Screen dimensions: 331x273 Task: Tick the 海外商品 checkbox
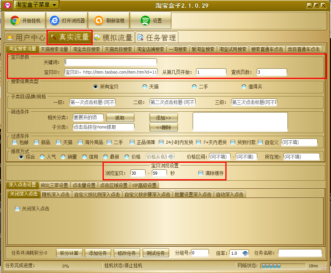point(80,142)
